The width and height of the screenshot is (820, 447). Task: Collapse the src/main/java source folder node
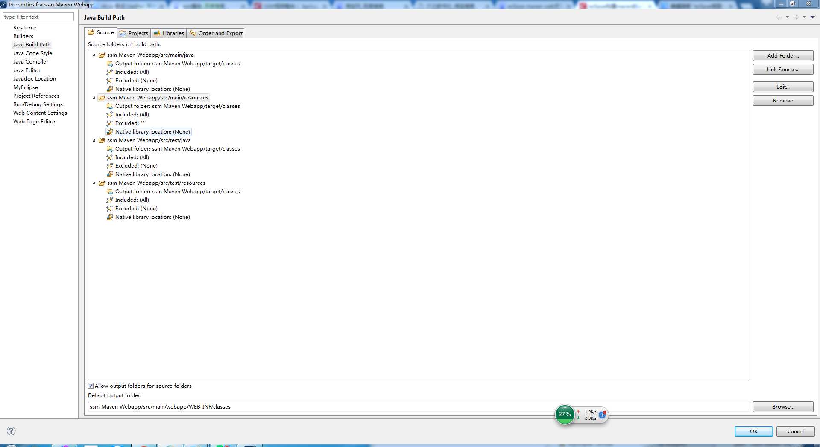pyautogui.click(x=94, y=55)
